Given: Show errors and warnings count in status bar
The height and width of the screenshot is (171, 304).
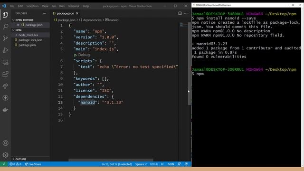Looking at the screenshot, I should pyautogui.click(x=15, y=164).
